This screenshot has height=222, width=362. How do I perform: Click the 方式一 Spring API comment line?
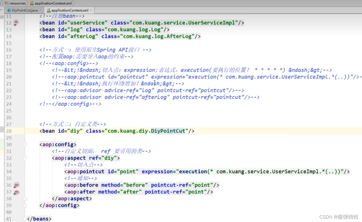tap(95, 50)
